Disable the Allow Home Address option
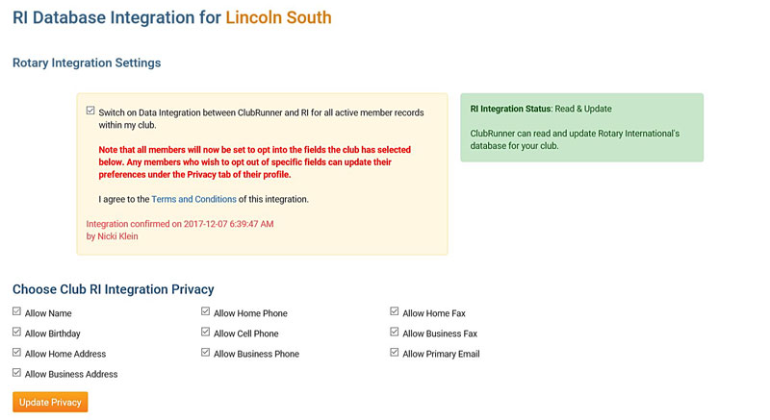This screenshot has height=420, width=770. [x=17, y=353]
